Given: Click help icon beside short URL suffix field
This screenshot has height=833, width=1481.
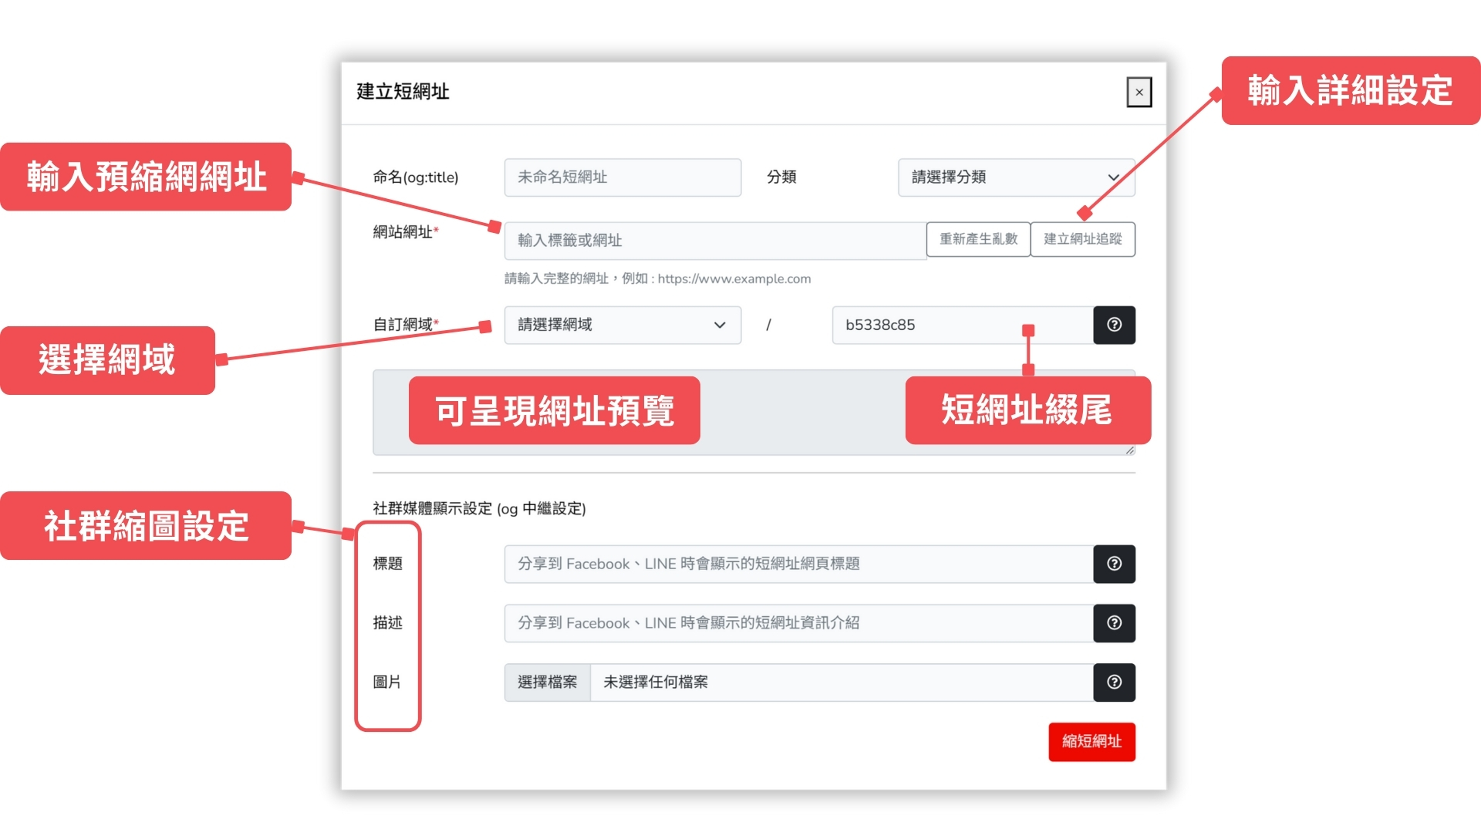Looking at the screenshot, I should tap(1114, 325).
